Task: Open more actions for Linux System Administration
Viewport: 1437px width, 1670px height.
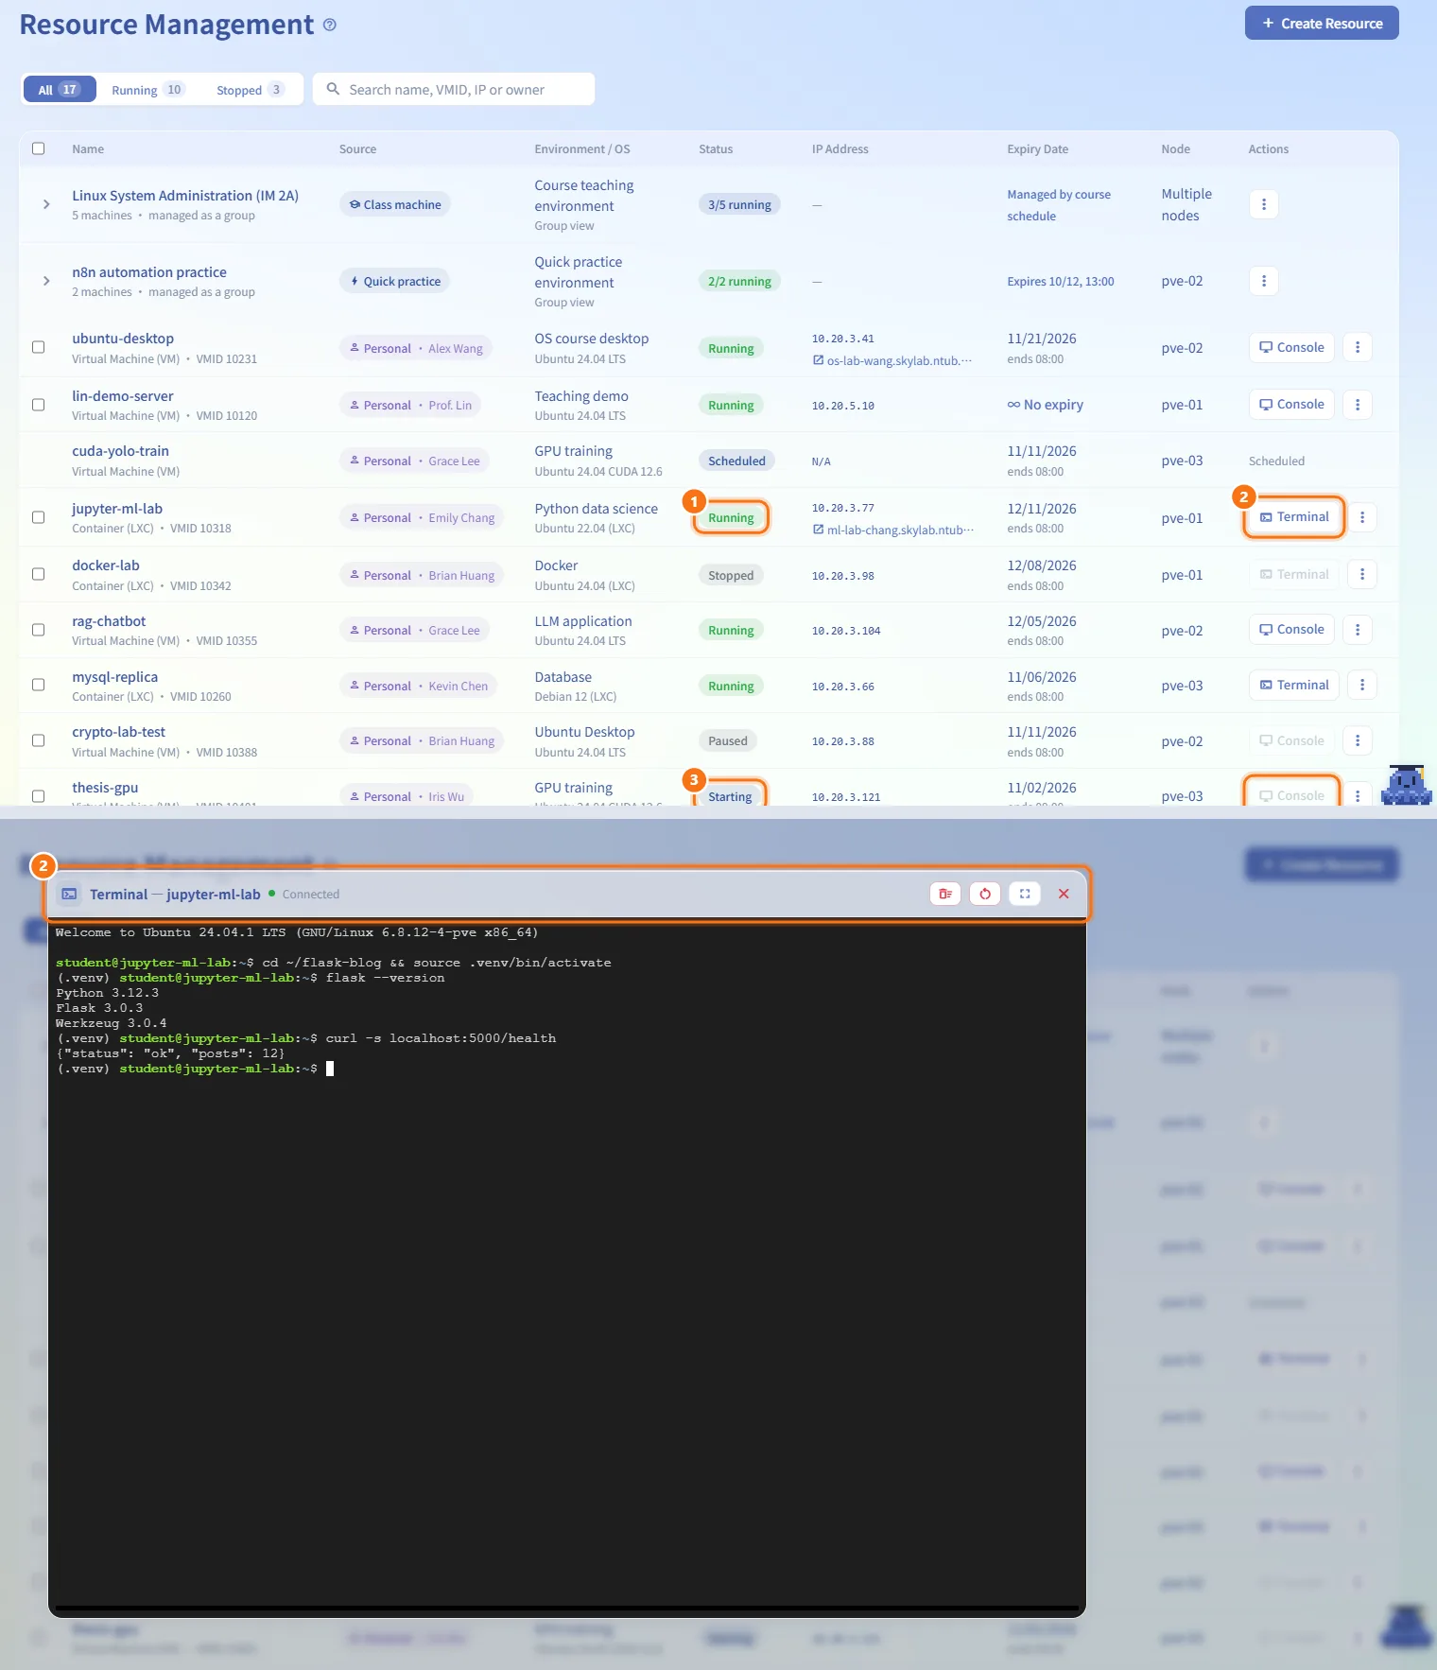Action: 1264,204
